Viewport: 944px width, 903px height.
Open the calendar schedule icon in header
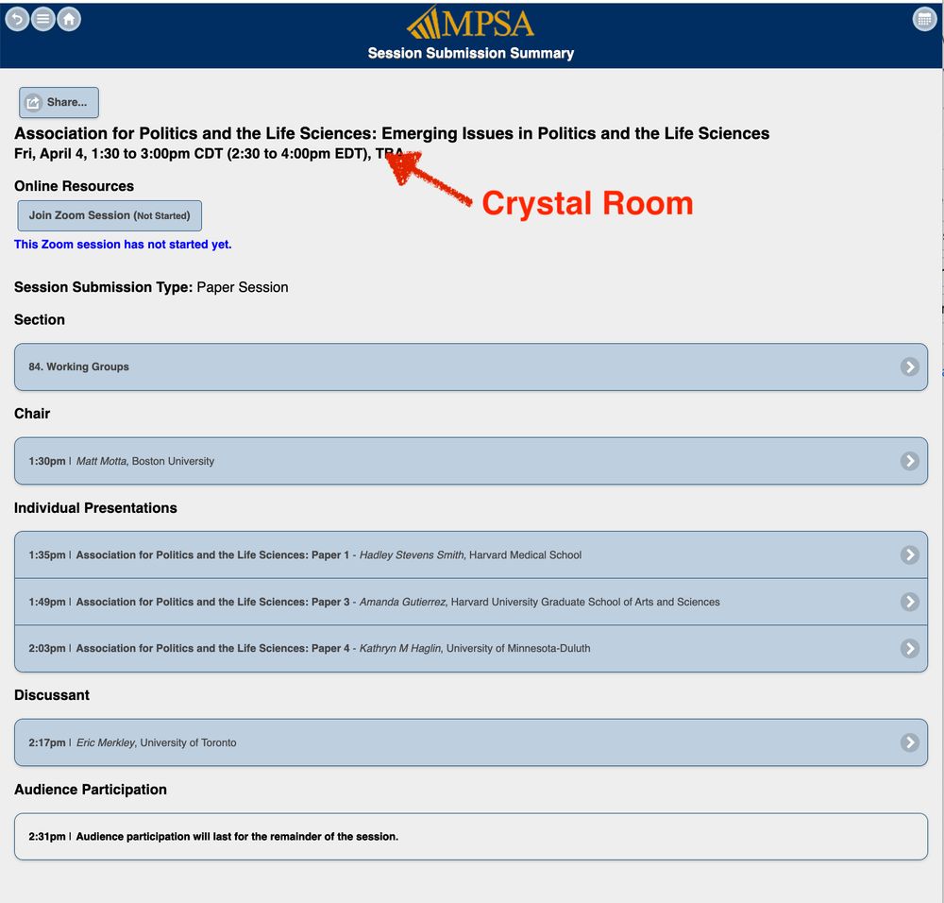[x=924, y=19]
